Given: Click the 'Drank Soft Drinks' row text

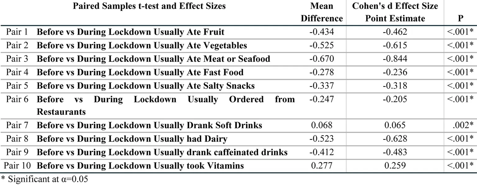Looking at the screenshot, I should pyautogui.click(x=149, y=125).
